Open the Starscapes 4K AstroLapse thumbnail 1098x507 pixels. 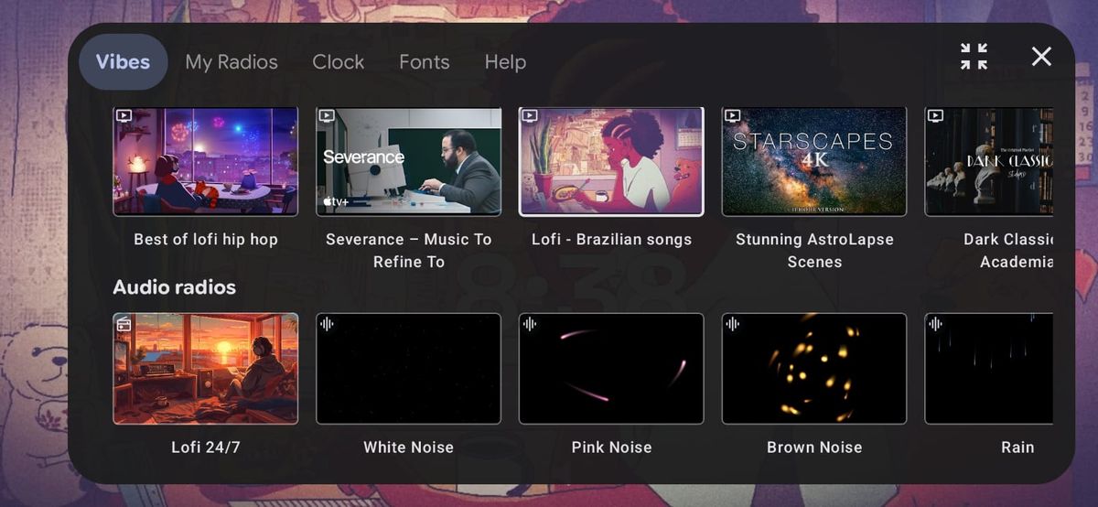814,162
